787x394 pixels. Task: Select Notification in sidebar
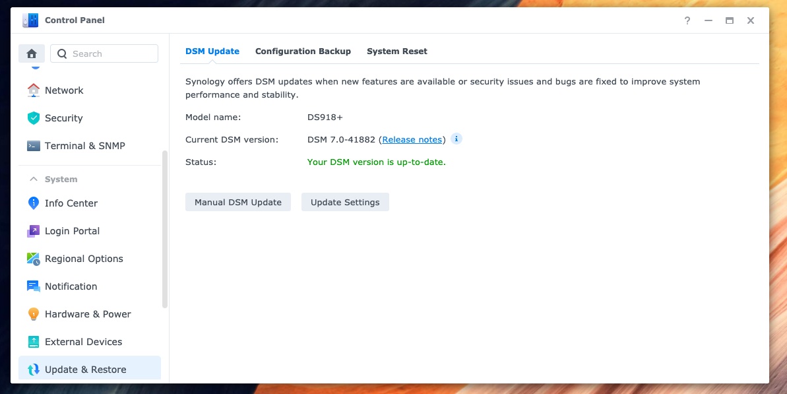point(89,286)
